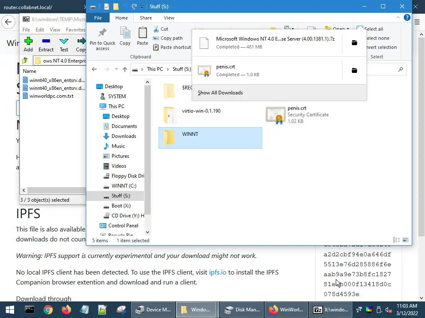Screen dimensions: 425x318
Task: Open the Quick Access Toolbar customize dropdown
Action: [x=142, y=7]
